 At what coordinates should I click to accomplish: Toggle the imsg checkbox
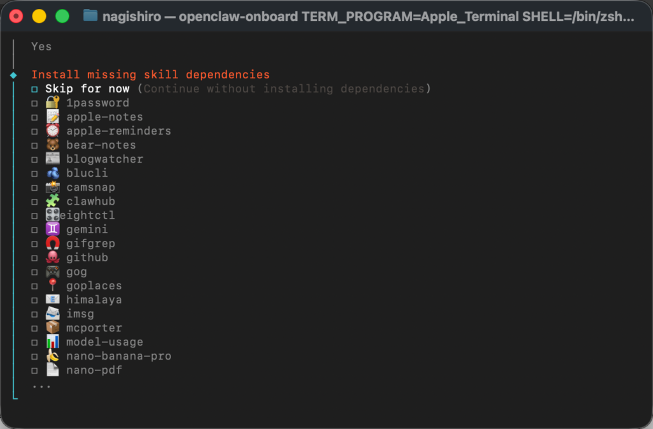[36, 313]
